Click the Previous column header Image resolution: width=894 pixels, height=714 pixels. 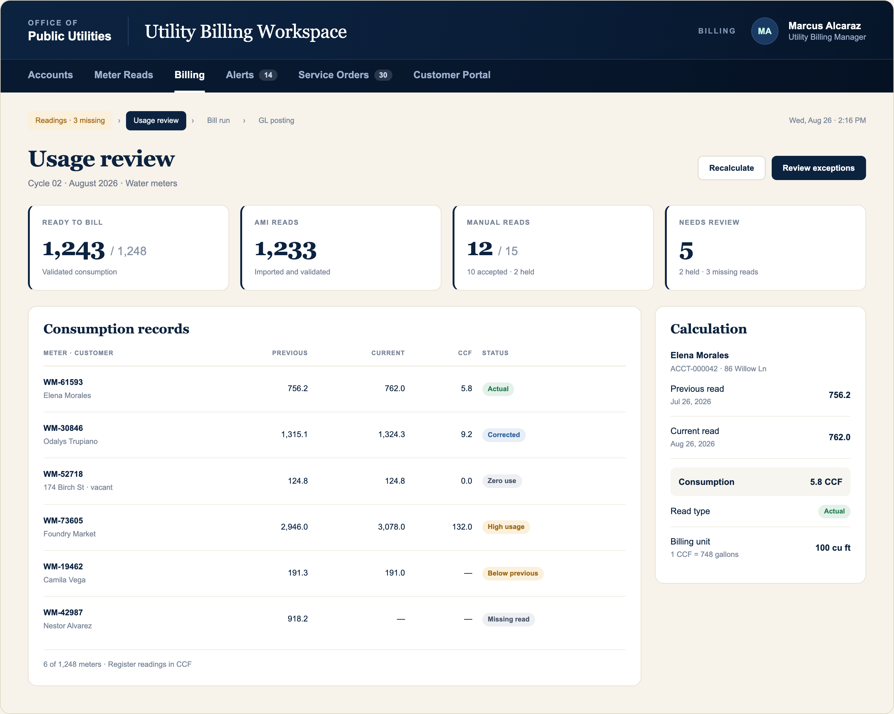coord(289,353)
